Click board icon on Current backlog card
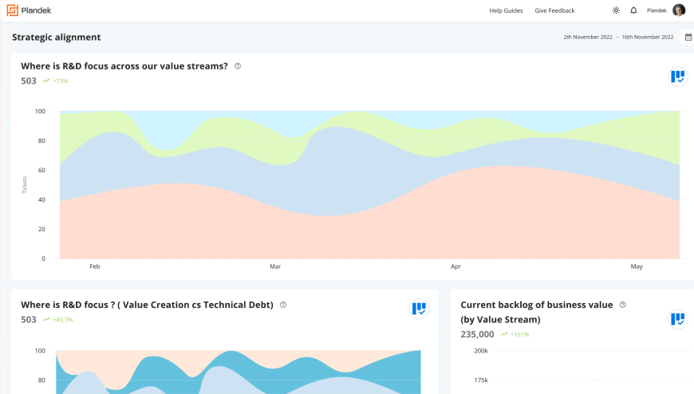This screenshot has width=694, height=394. click(677, 319)
